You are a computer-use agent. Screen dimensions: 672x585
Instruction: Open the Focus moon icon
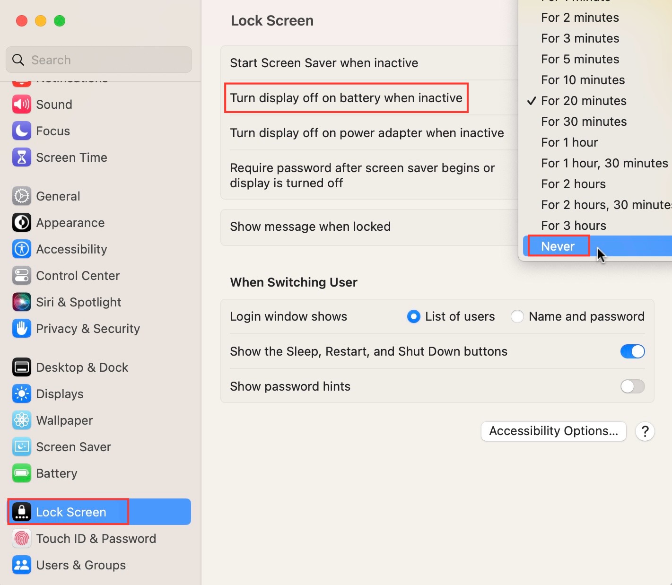pos(22,131)
